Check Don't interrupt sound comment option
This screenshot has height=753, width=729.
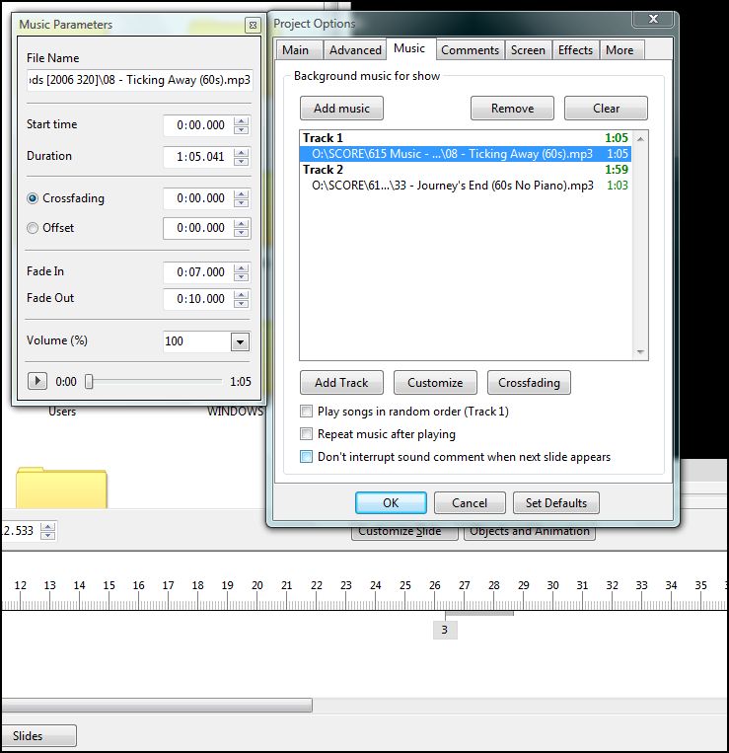307,457
